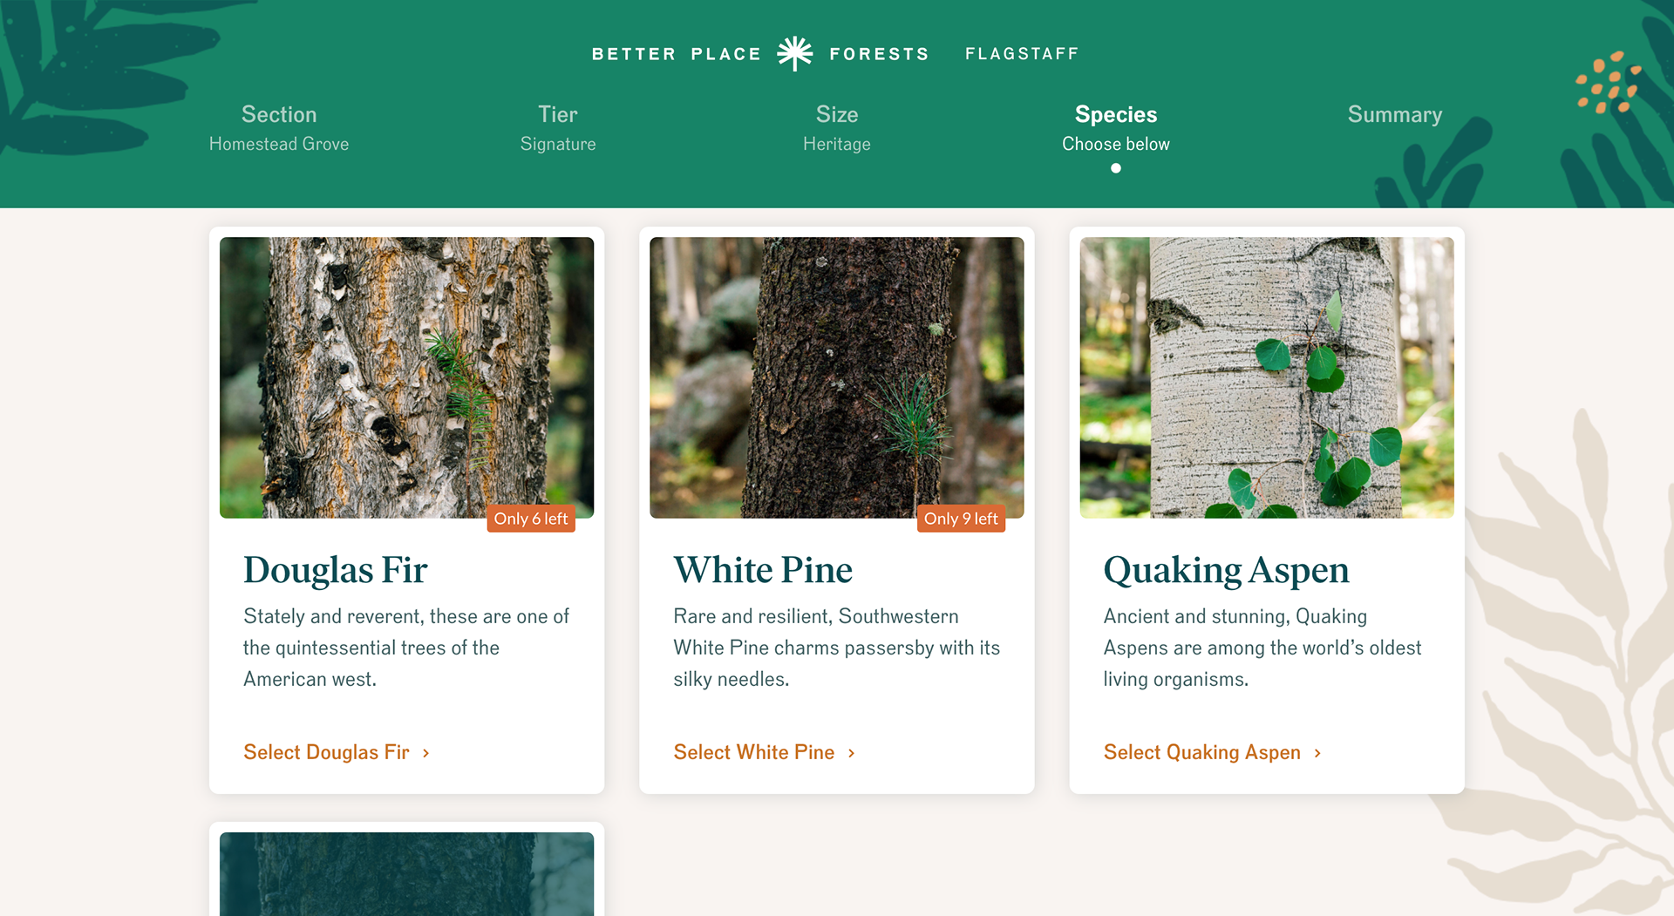This screenshot has height=916, width=1674.
Task: Click the Quaking Aspen bark photo
Action: (x=1267, y=377)
